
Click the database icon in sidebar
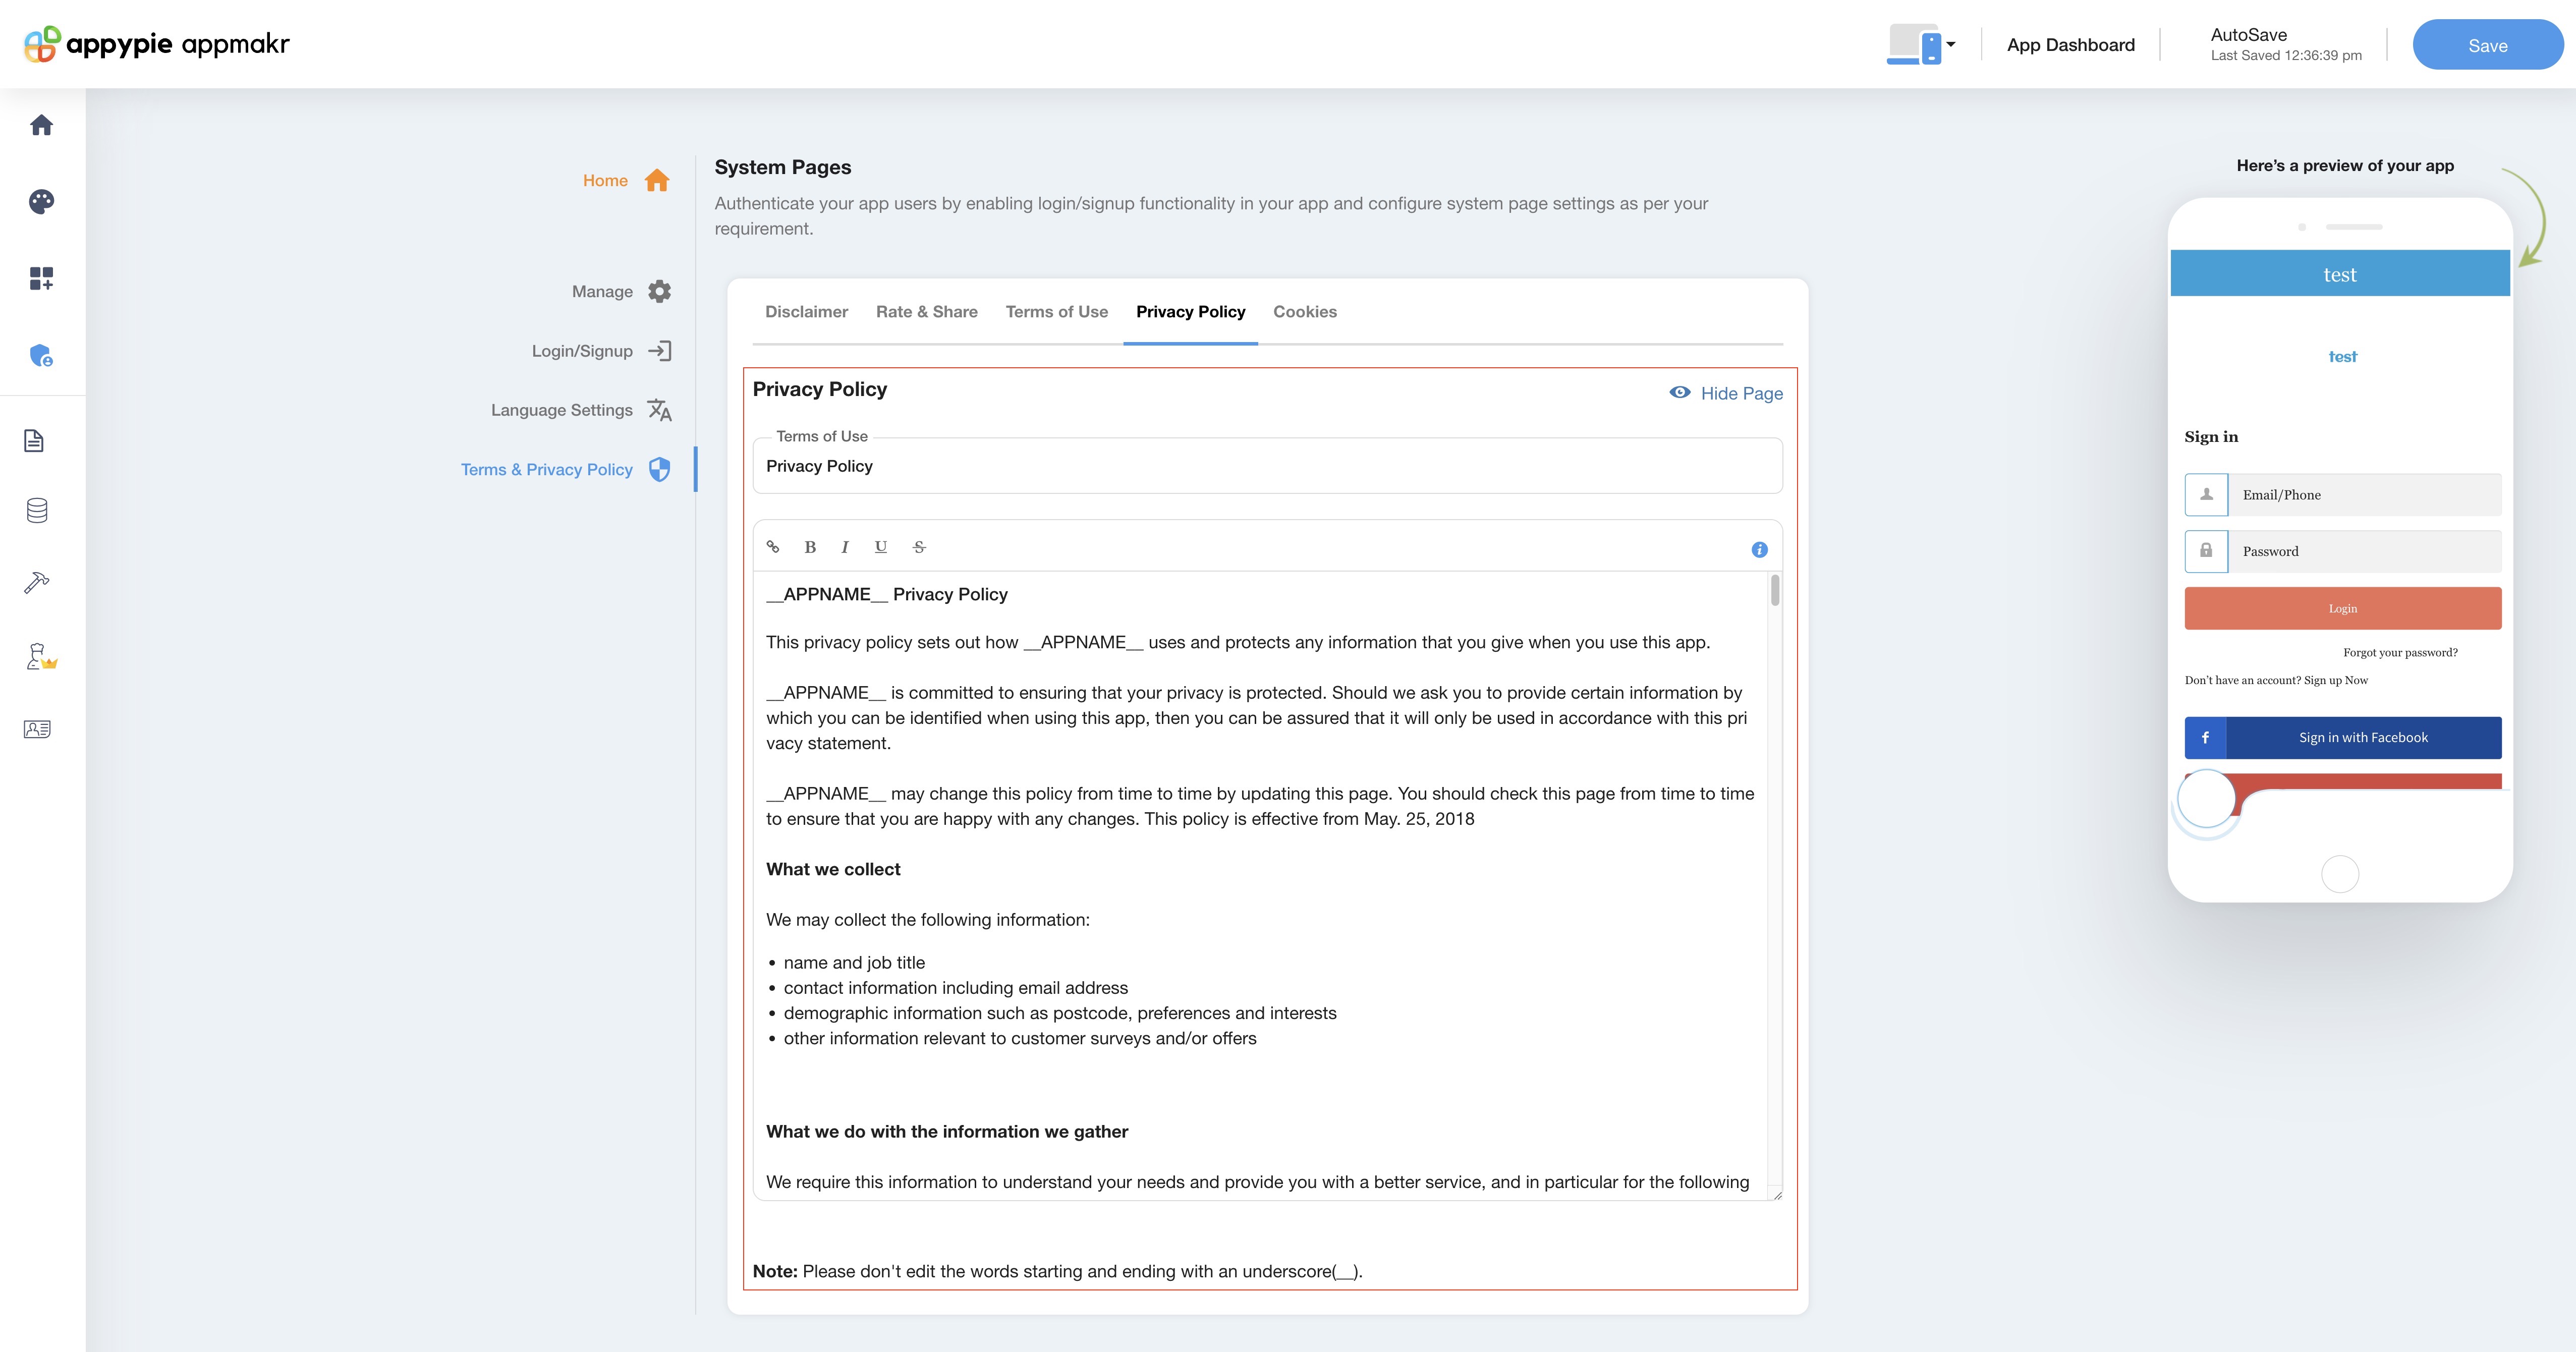pos(37,511)
